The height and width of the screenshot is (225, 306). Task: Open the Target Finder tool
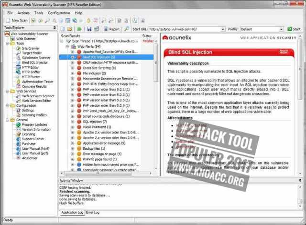coord(32,53)
